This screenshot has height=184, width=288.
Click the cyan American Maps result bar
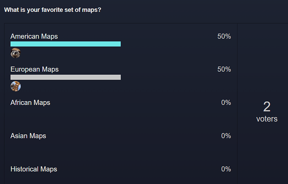click(x=66, y=44)
